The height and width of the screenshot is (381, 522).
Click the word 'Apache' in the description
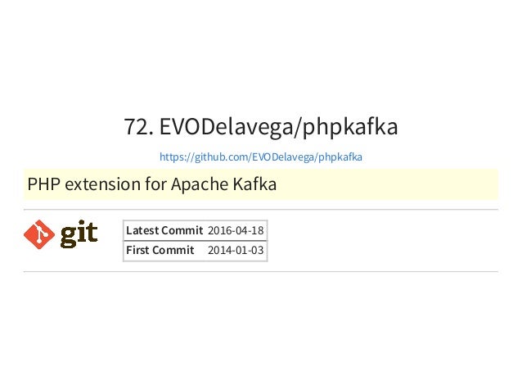200,184
